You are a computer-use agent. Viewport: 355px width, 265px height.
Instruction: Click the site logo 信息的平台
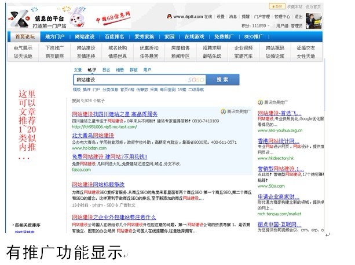point(38,19)
